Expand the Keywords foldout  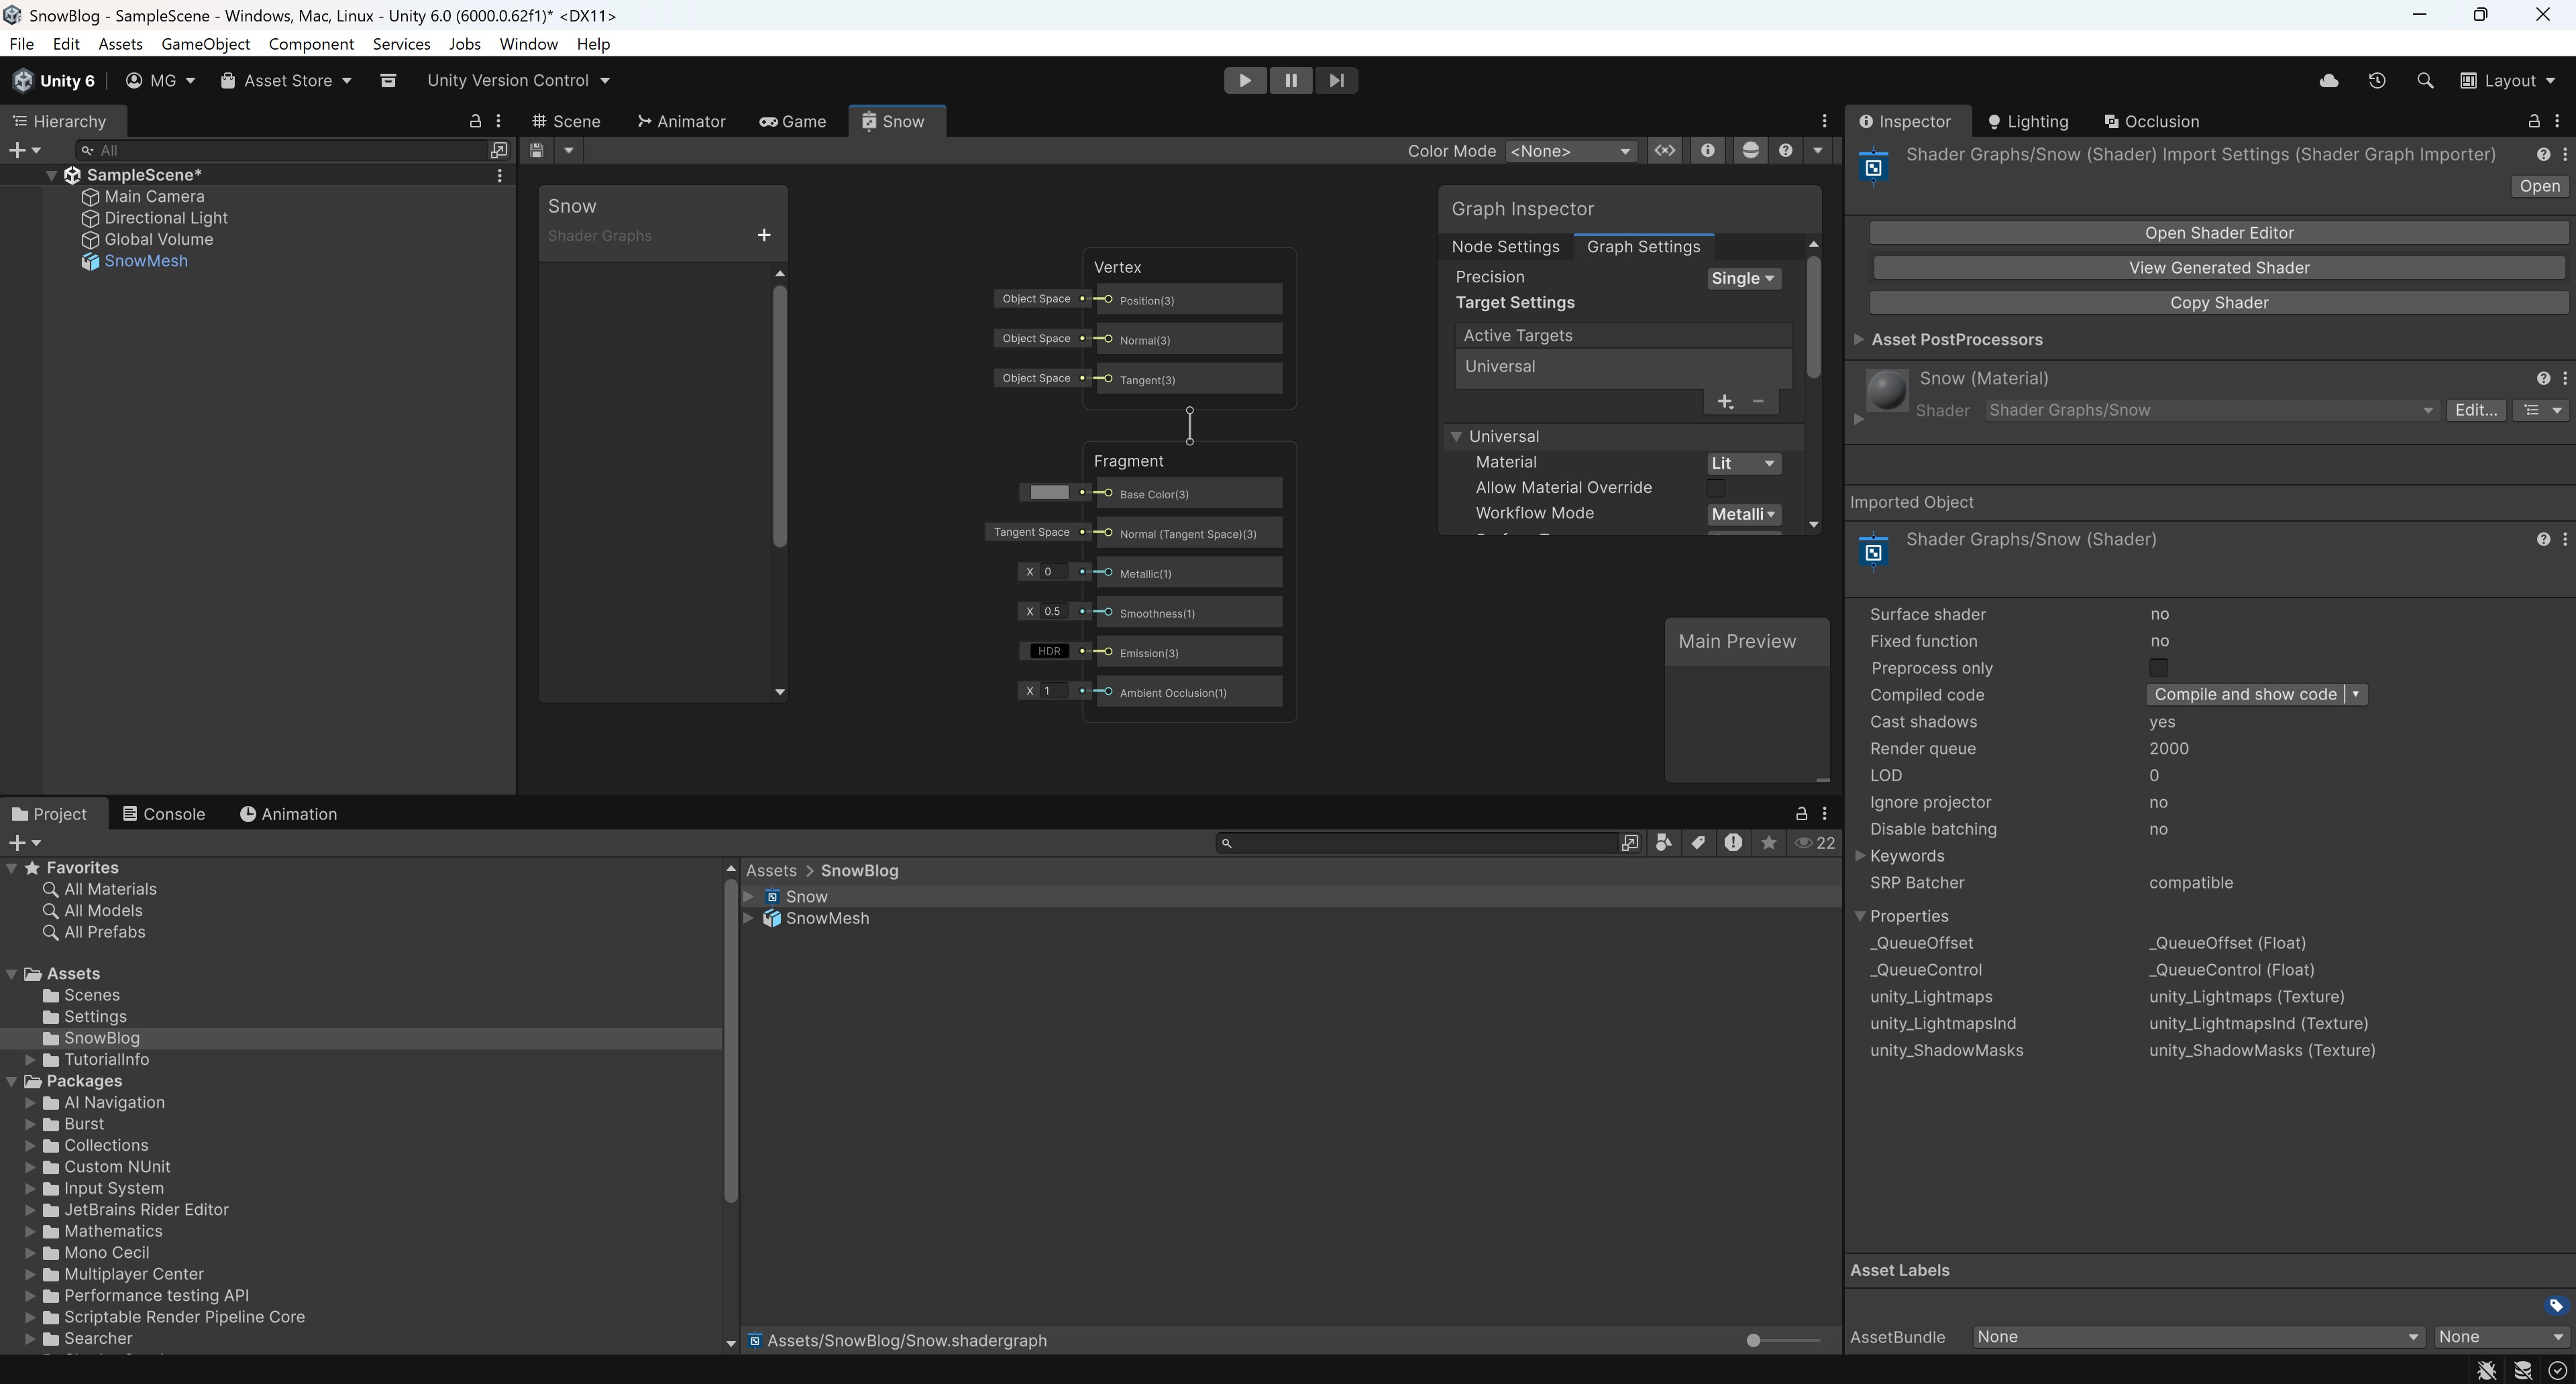click(x=1860, y=856)
